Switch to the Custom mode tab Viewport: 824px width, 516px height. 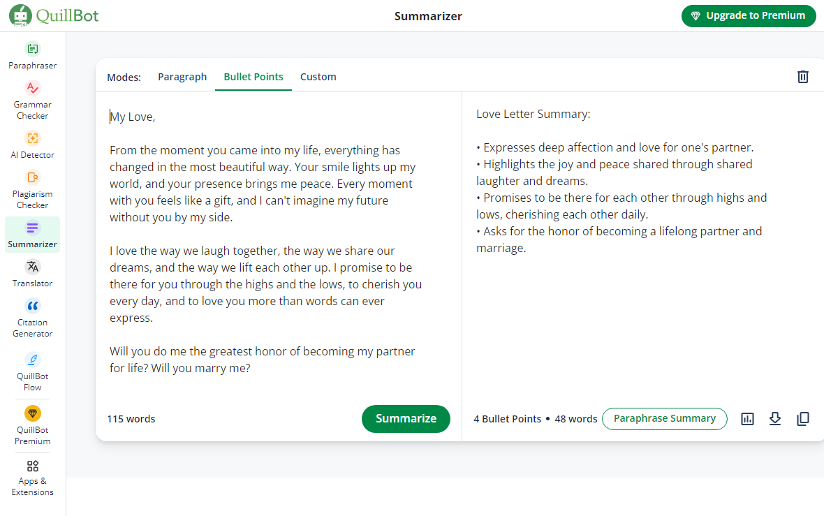pyautogui.click(x=318, y=77)
